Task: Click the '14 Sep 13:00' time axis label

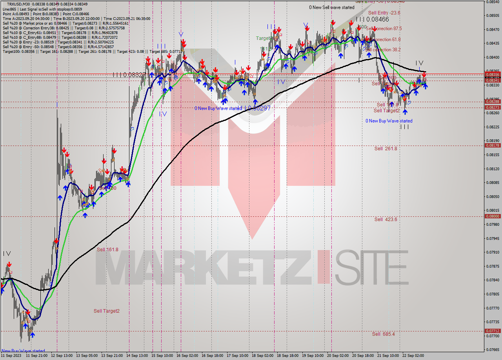Action: pos(137,356)
